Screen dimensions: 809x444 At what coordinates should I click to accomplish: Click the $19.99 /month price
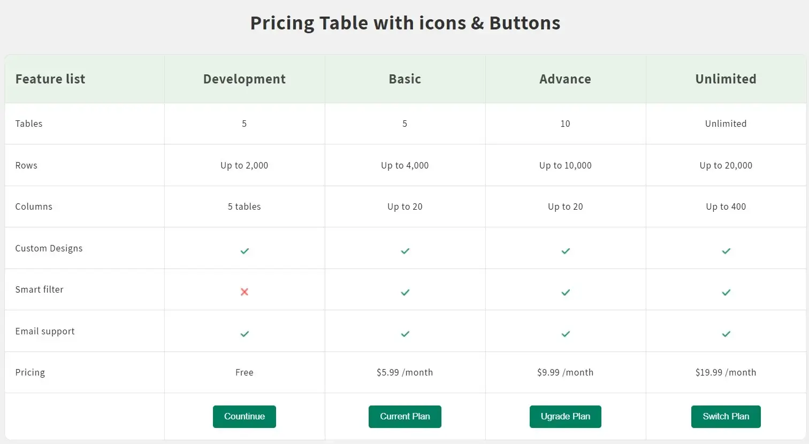click(726, 372)
